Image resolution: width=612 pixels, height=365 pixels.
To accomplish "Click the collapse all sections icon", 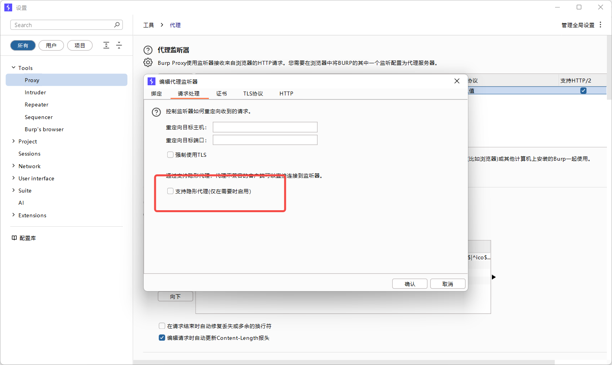I will 119,45.
